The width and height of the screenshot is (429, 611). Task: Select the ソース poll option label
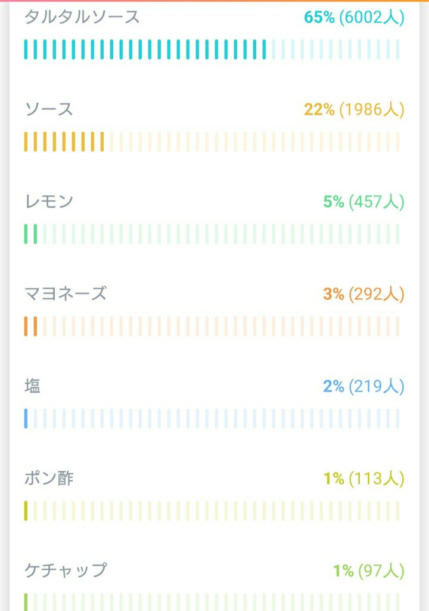coord(49,109)
